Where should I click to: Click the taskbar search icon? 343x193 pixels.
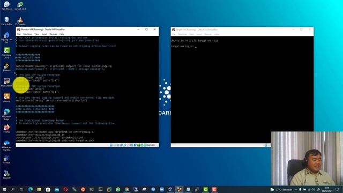(13, 189)
